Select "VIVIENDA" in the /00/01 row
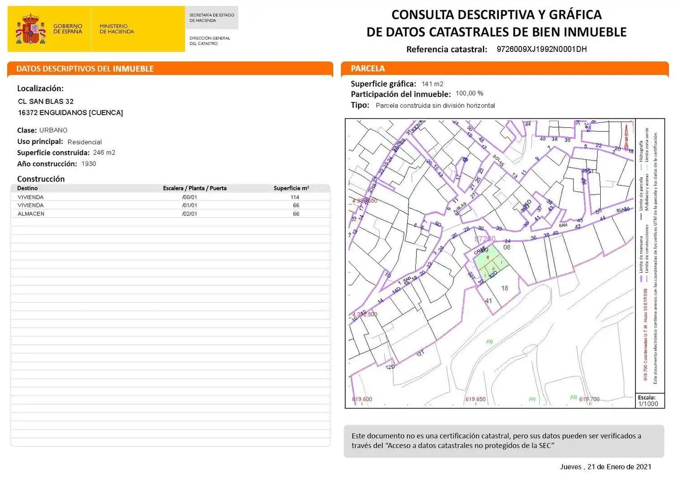 pyautogui.click(x=31, y=197)
